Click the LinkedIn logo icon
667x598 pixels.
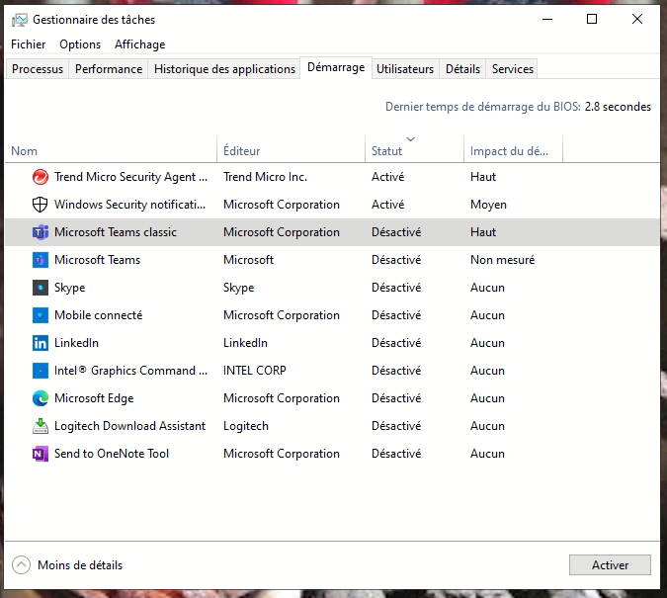click(x=40, y=343)
